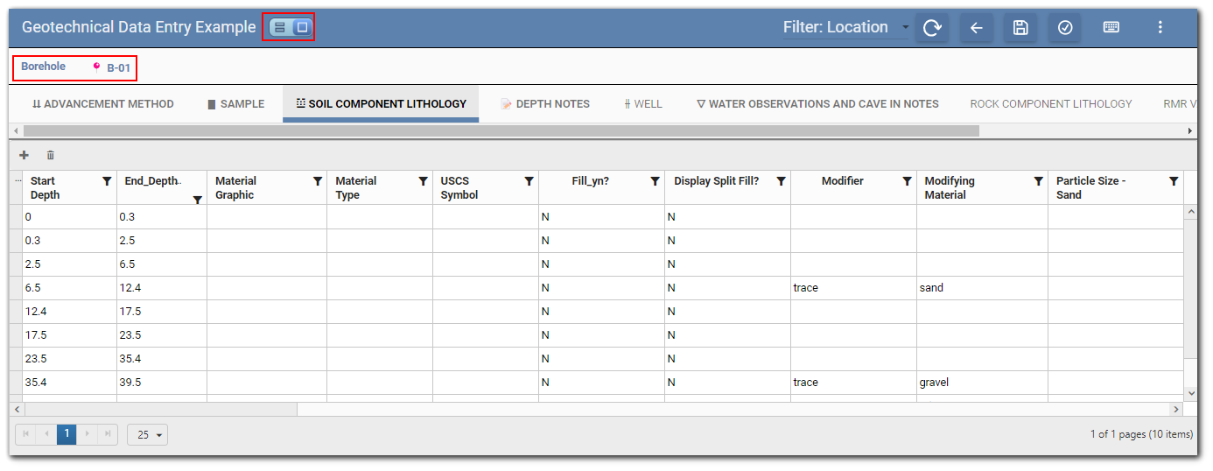
Task: Go to last page button
Action: pyautogui.click(x=107, y=434)
